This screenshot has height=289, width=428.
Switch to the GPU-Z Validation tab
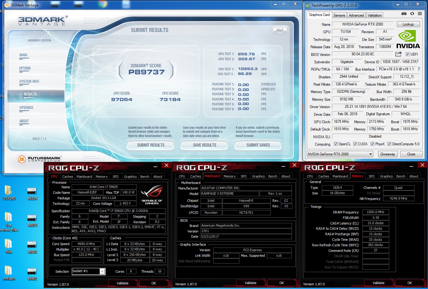pyautogui.click(x=374, y=15)
